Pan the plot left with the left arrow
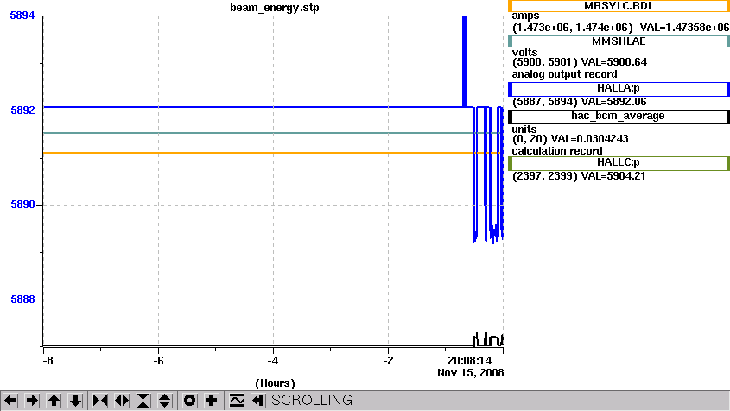The height and width of the screenshot is (411, 730). coord(10,401)
